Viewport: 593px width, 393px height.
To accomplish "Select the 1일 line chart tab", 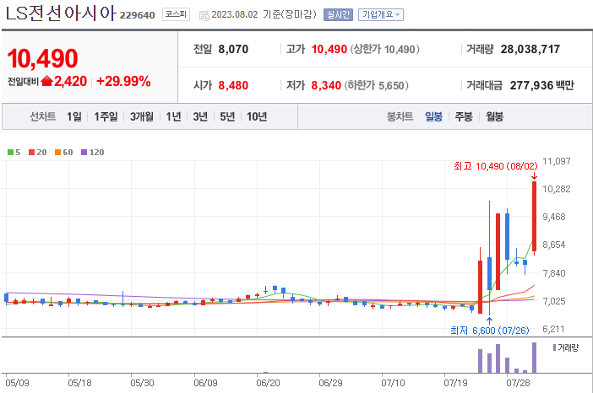I will click(x=74, y=116).
